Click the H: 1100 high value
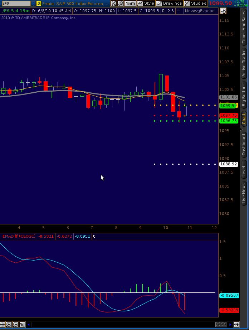 pyautogui.click(x=107, y=11)
